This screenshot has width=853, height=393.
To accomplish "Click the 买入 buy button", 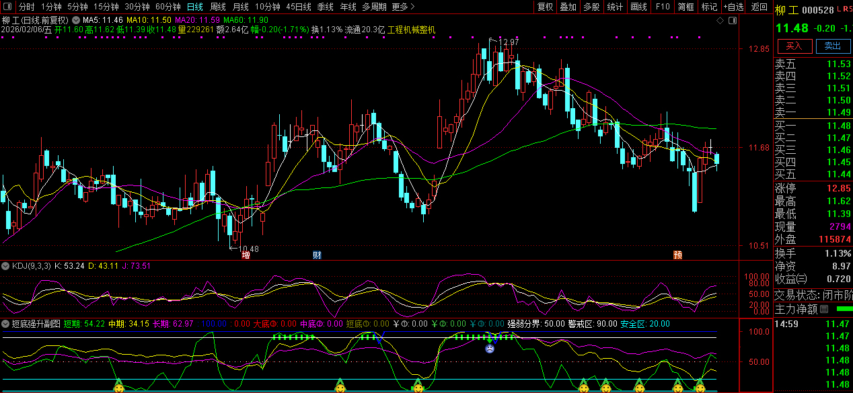I will [x=794, y=46].
